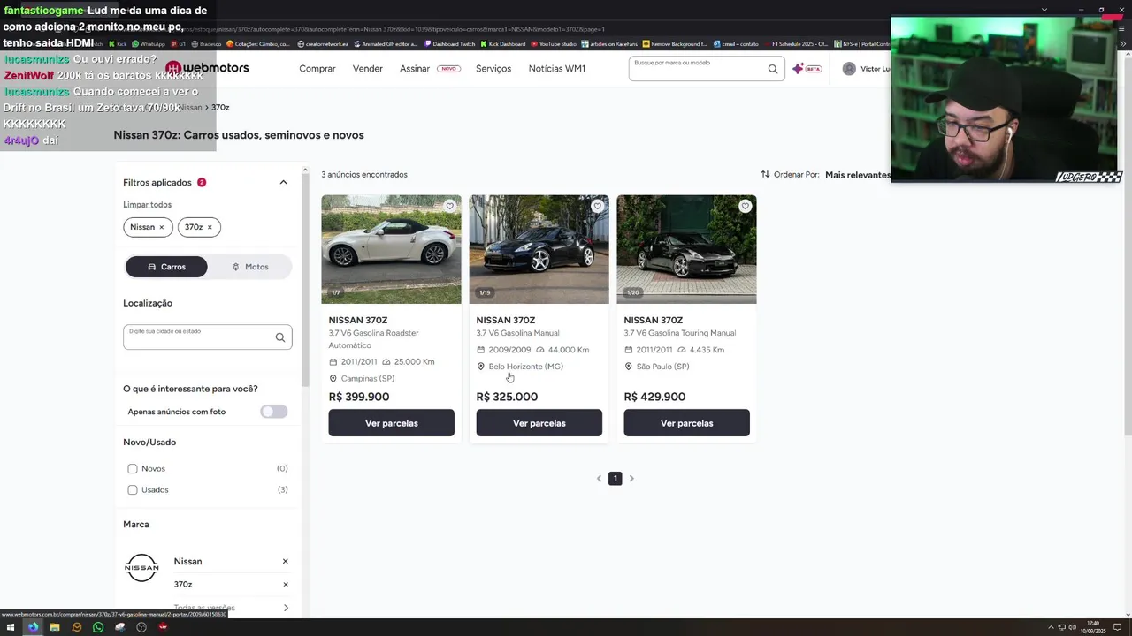Open the BETA sparkle assistant icon
Viewport: 1132px width, 636px height.
point(807,69)
